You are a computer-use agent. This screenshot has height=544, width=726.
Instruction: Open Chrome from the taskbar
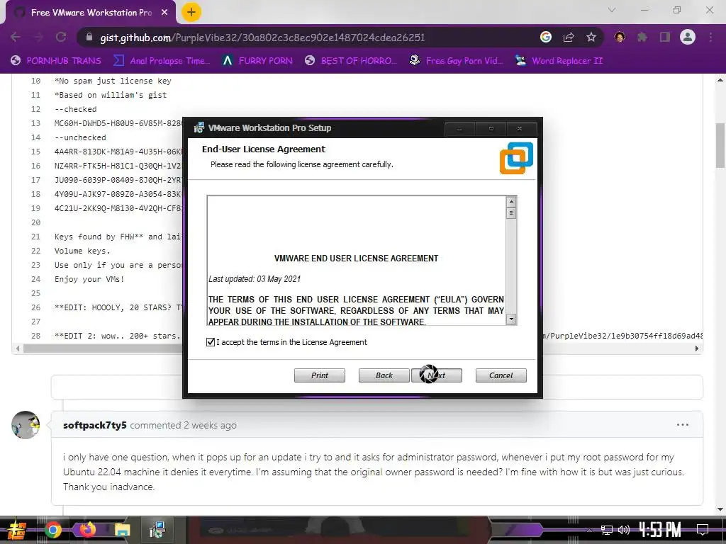coord(52,530)
